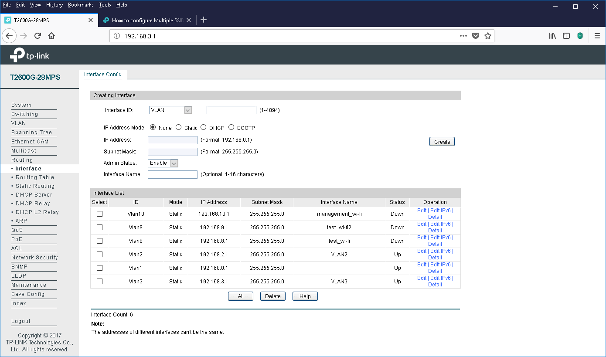This screenshot has height=357, width=606.
Task: Open the Admin Status dropdown
Action: pos(163,163)
